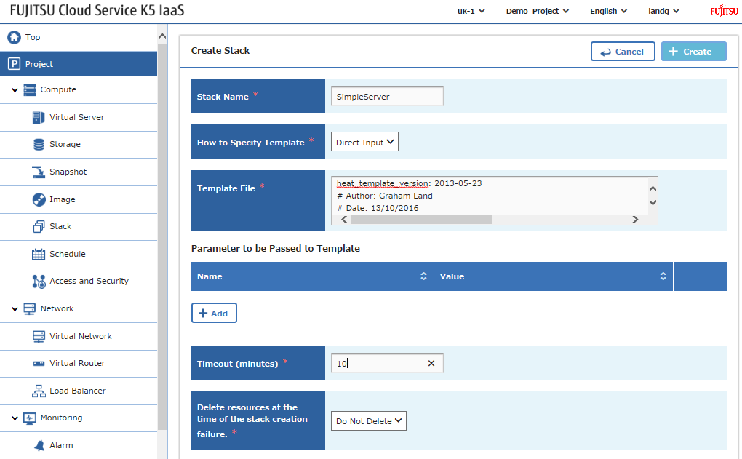Click the Alarm bell icon
The height and width of the screenshot is (459, 742).
[39, 445]
